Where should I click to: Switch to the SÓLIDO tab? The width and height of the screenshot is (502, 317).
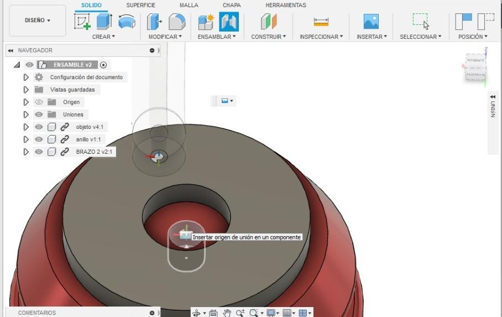[91, 6]
